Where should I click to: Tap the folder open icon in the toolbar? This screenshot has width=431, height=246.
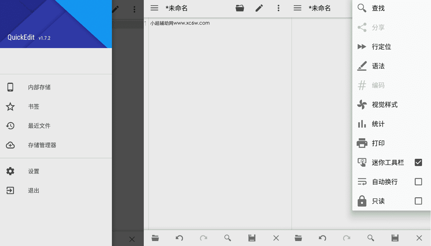coord(155,238)
